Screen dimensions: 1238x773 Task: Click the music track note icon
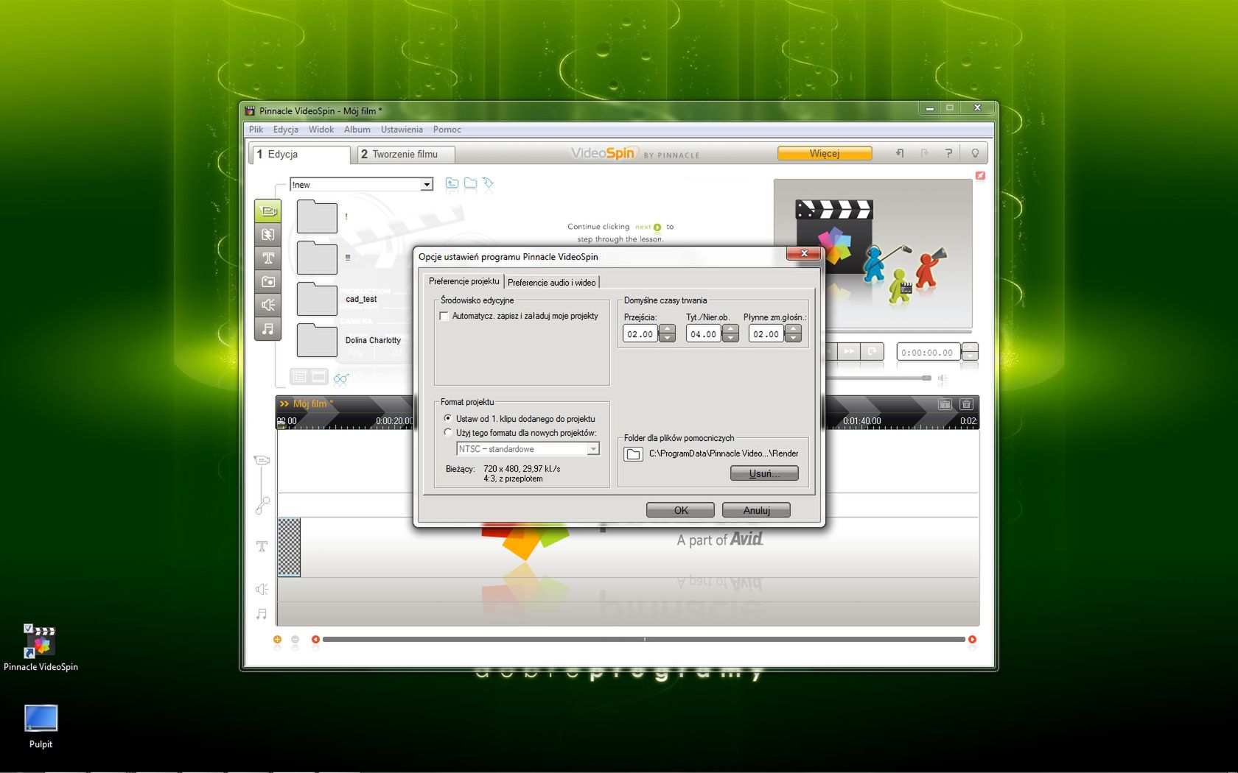pyautogui.click(x=262, y=613)
